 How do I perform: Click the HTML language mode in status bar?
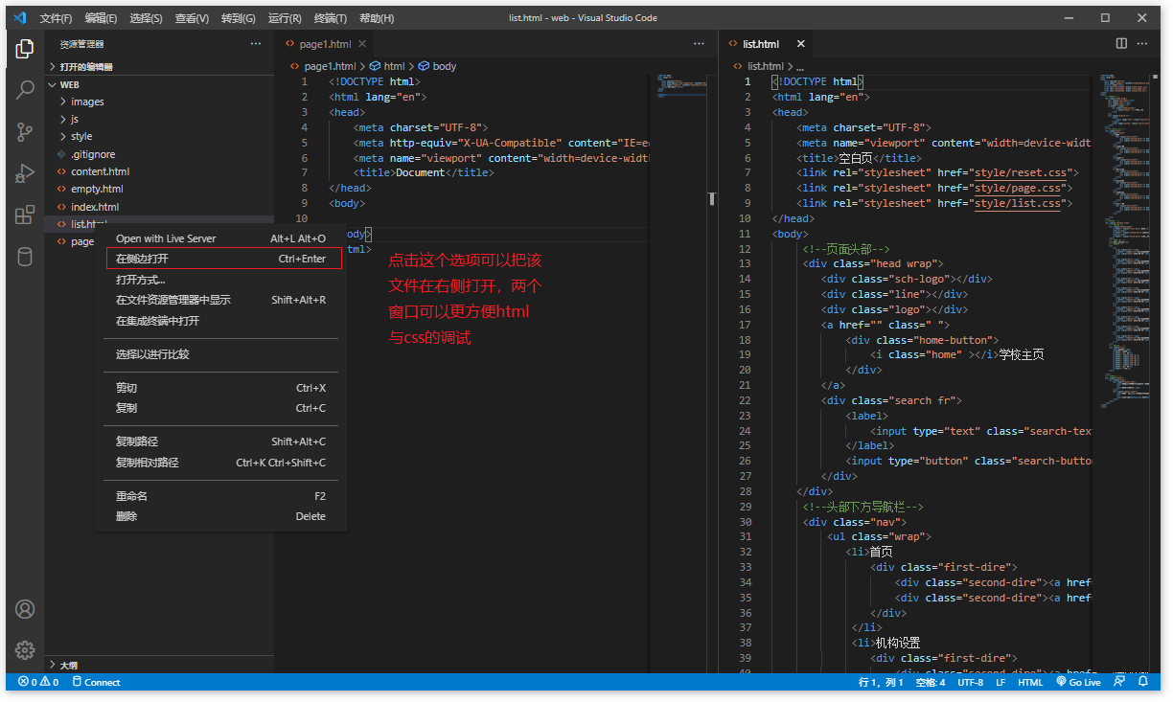pos(1030,682)
